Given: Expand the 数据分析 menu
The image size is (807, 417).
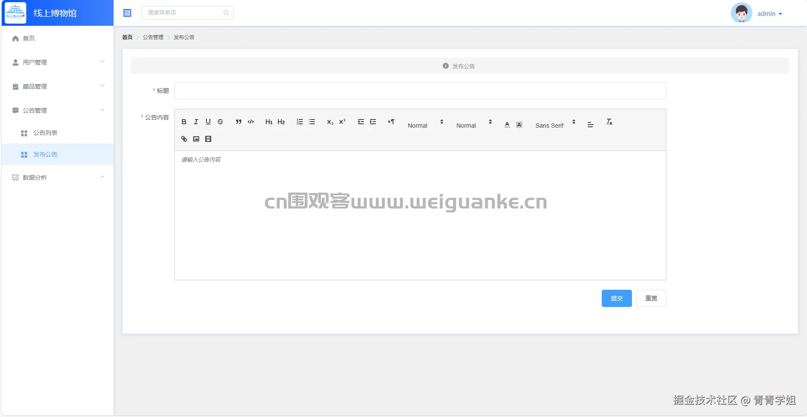Looking at the screenshot, I should [x=58, y=178].
